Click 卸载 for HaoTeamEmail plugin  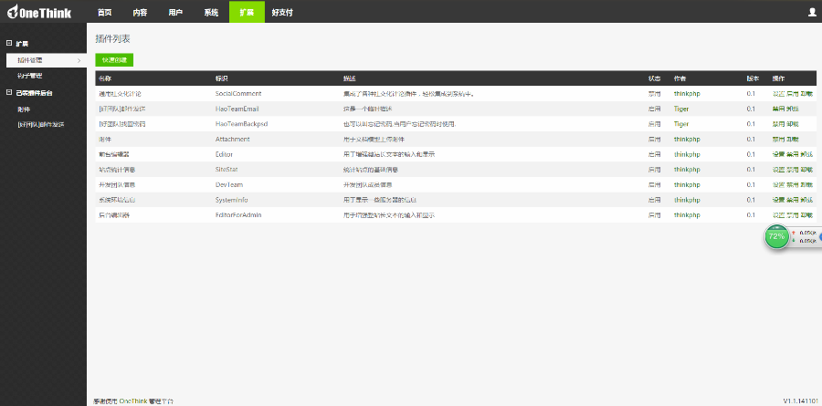point(792,109)
